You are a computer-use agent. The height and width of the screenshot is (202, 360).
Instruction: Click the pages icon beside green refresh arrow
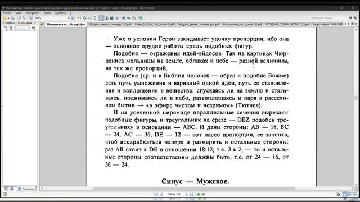(134, 18)
